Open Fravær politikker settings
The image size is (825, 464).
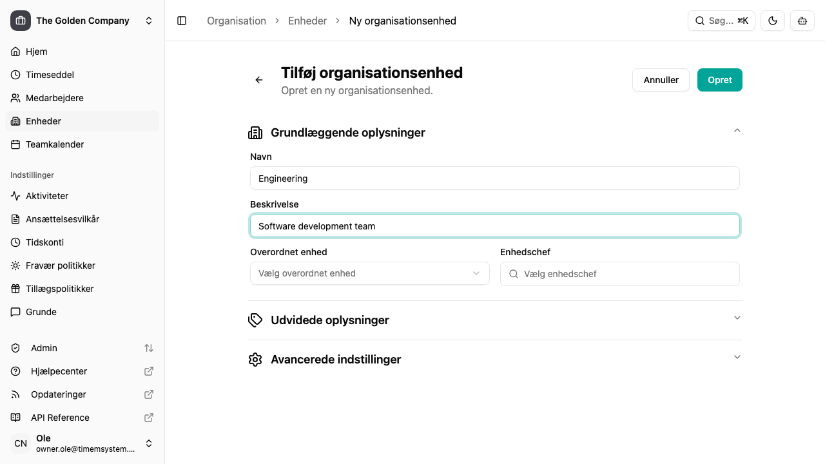tap(60, 266)
